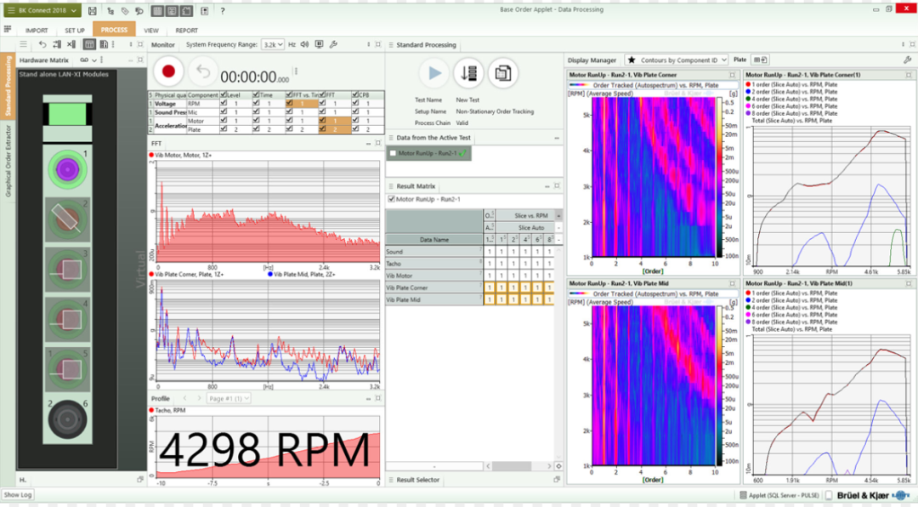Open Monitor settings wrench icon
918x507 pixels.
point(333,44)
